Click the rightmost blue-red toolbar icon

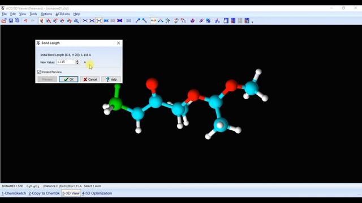click(x=247, y=21)
